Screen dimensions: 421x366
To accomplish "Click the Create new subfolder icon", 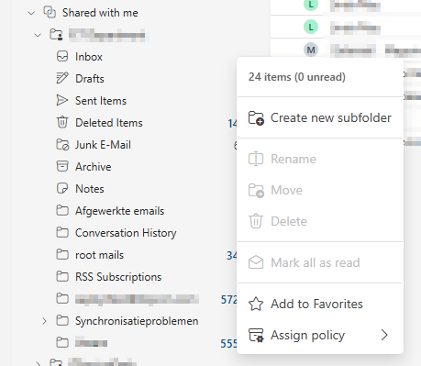I will click(256, 118).
